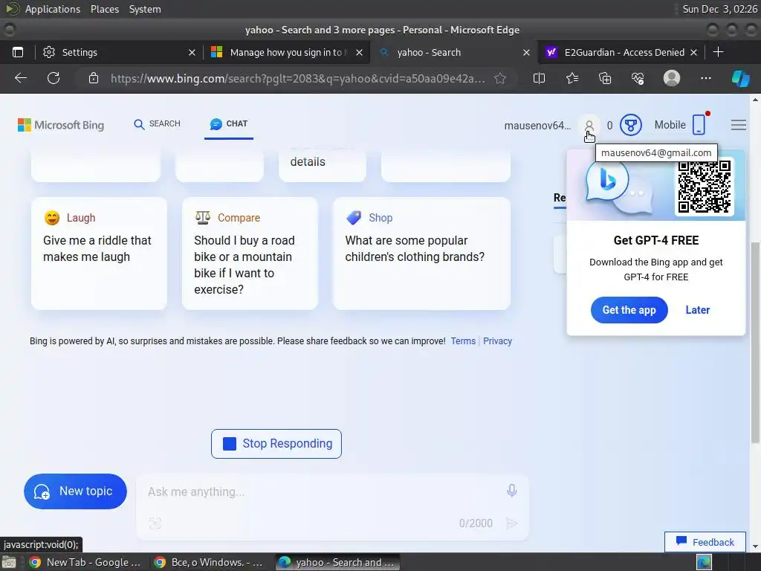Click the Mobile phone icon

click(699, 125)
